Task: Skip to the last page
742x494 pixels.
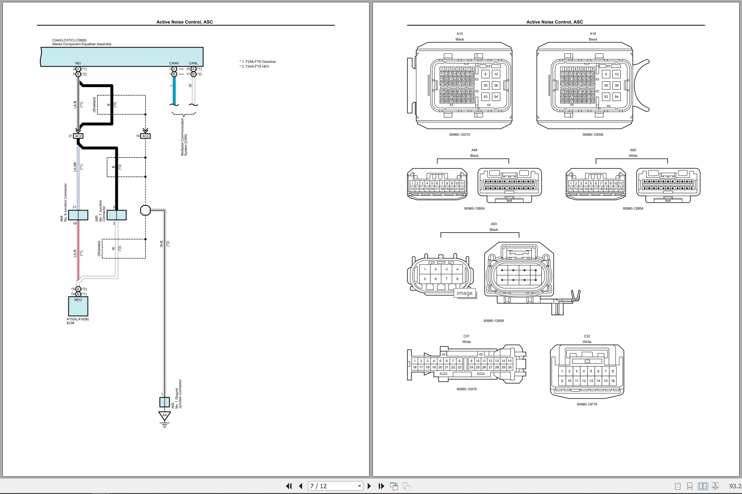Action: pos(381,486)
